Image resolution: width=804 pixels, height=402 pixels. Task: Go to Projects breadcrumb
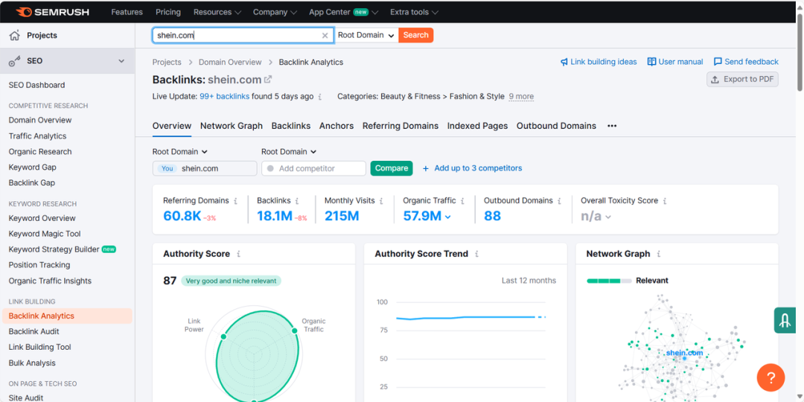(x=167, y=62)
